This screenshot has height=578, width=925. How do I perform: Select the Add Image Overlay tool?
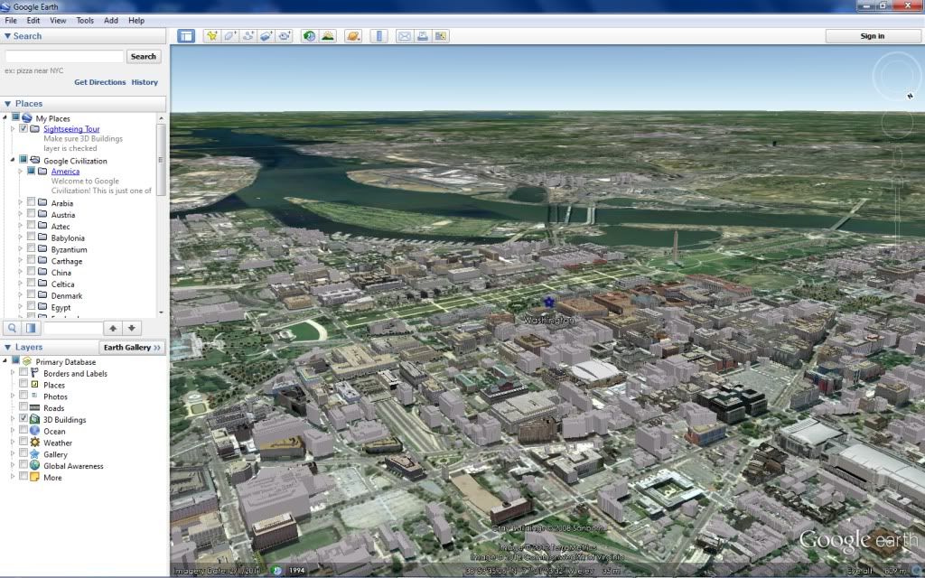click(266, 36)
